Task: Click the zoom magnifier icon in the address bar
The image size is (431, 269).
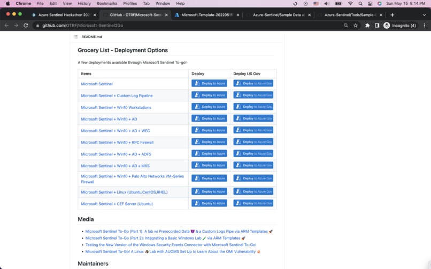Action: pyautogui.click(x=346, y=26)
